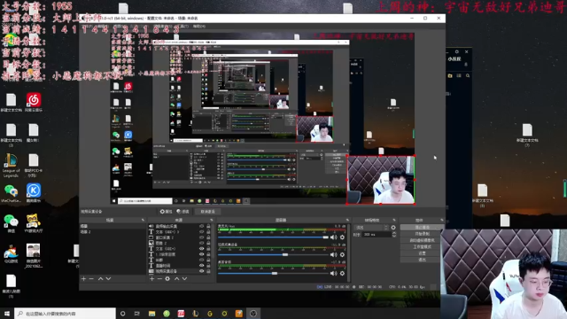Pop out the Controls (控件) dock
The image size is (567, 319).
coord(442,220)
